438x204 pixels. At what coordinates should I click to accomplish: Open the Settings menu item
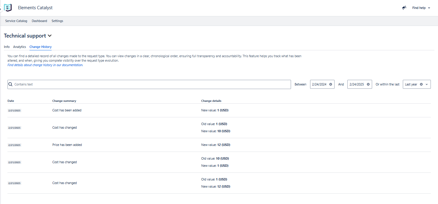(x=57, y=21)
